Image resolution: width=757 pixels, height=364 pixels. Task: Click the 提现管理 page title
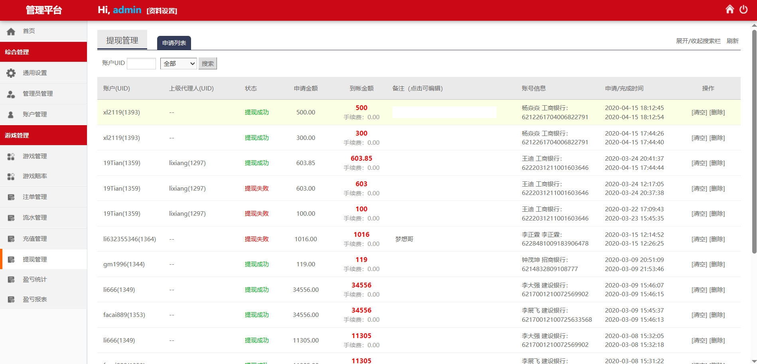point(122,40)
